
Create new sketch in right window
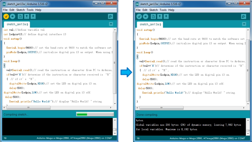pyautogui.click(x=153, y=16)
